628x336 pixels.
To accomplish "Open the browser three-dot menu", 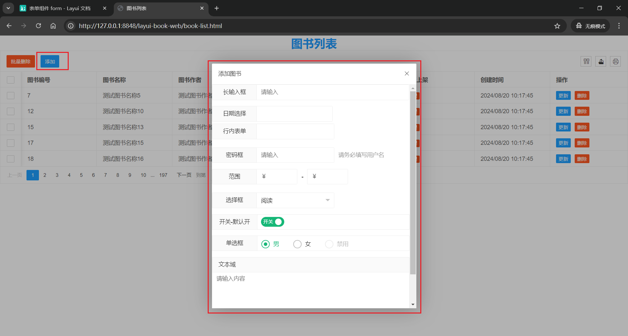I will (x=619, y=26).
